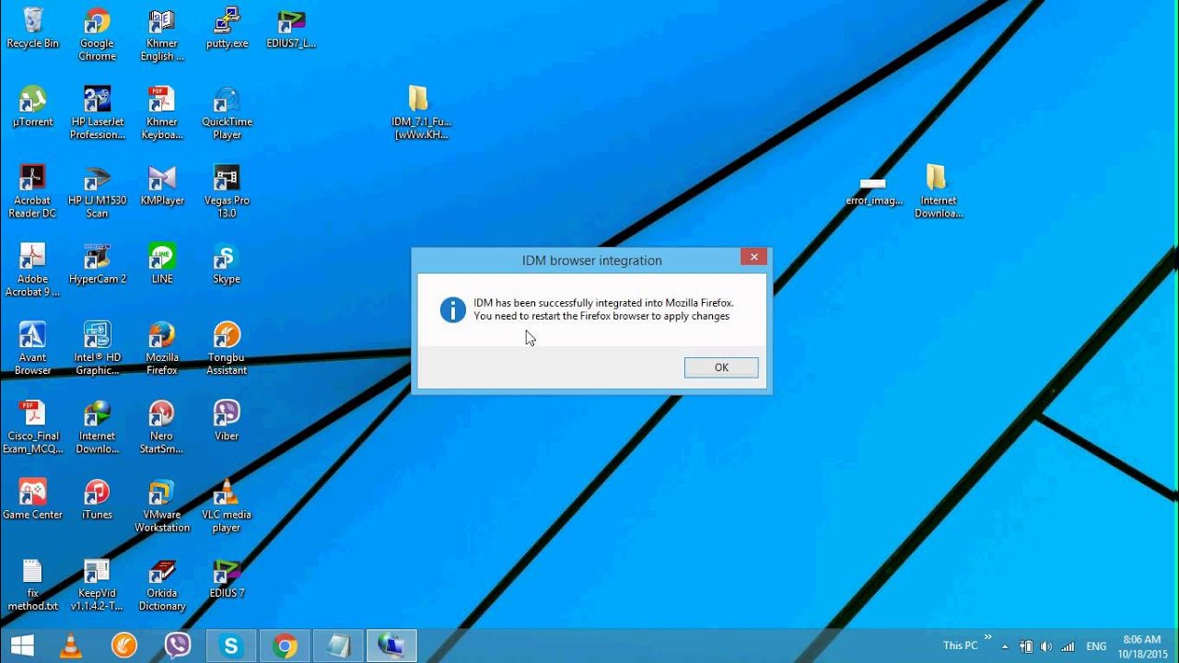Select the Avant Browser icon
Image resolution: width=1179 pixels, height=663 pixels.
(32, 348)
